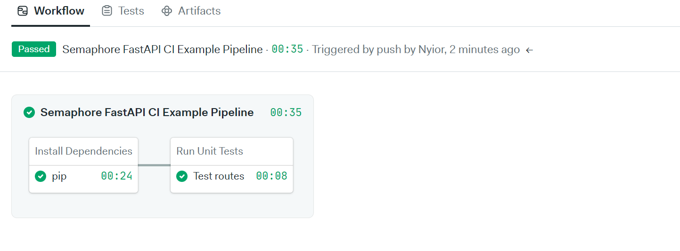
Task: Click the green checkmark beside pipeline card title
Action: click(29, 112)
